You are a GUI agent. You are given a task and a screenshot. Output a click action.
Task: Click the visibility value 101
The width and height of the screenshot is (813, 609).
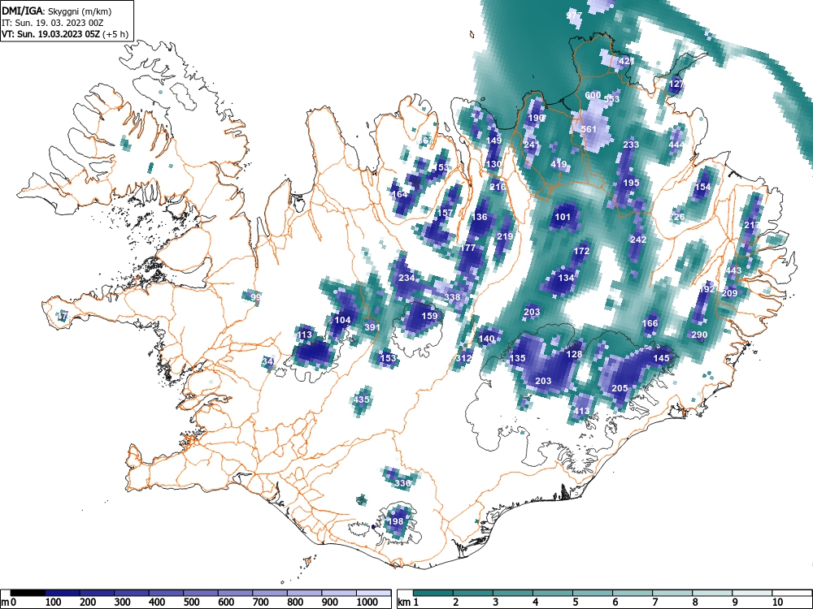563,217
